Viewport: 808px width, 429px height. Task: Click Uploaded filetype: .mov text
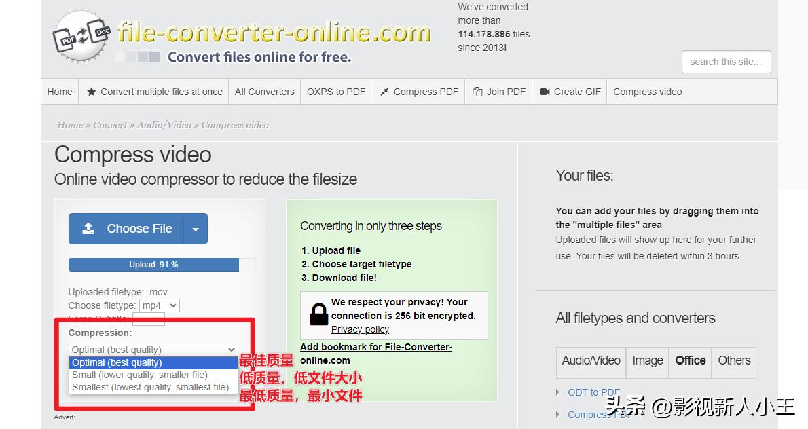(x=118, y=292)
